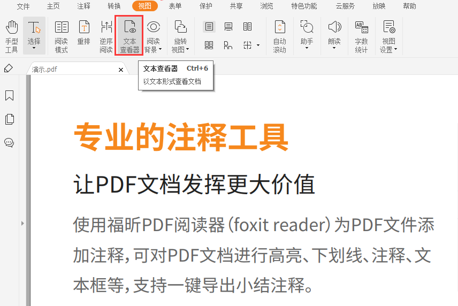Open the Text Viewer (文本查看器)
The image size is (458, 306).
click(129, 36)
